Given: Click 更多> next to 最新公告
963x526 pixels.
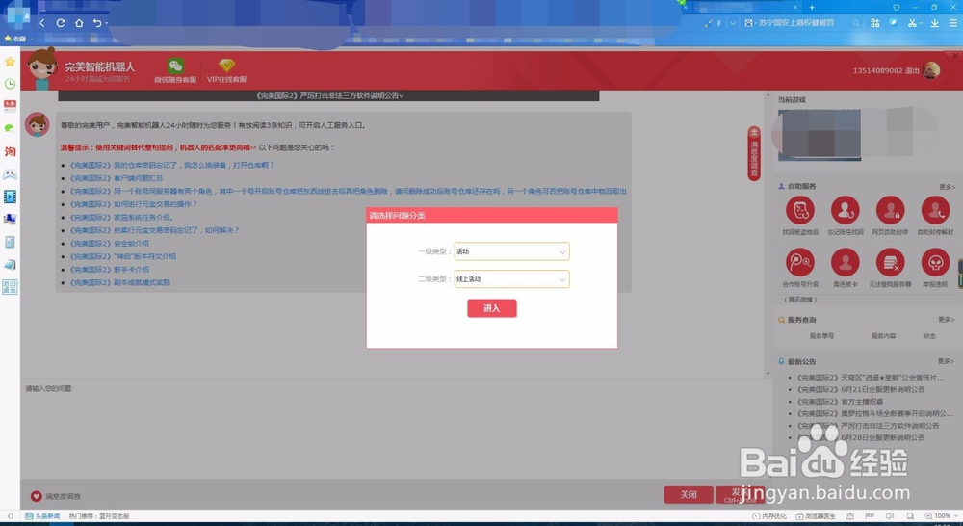Looking at the screenshot, I should tap(947, 361).
